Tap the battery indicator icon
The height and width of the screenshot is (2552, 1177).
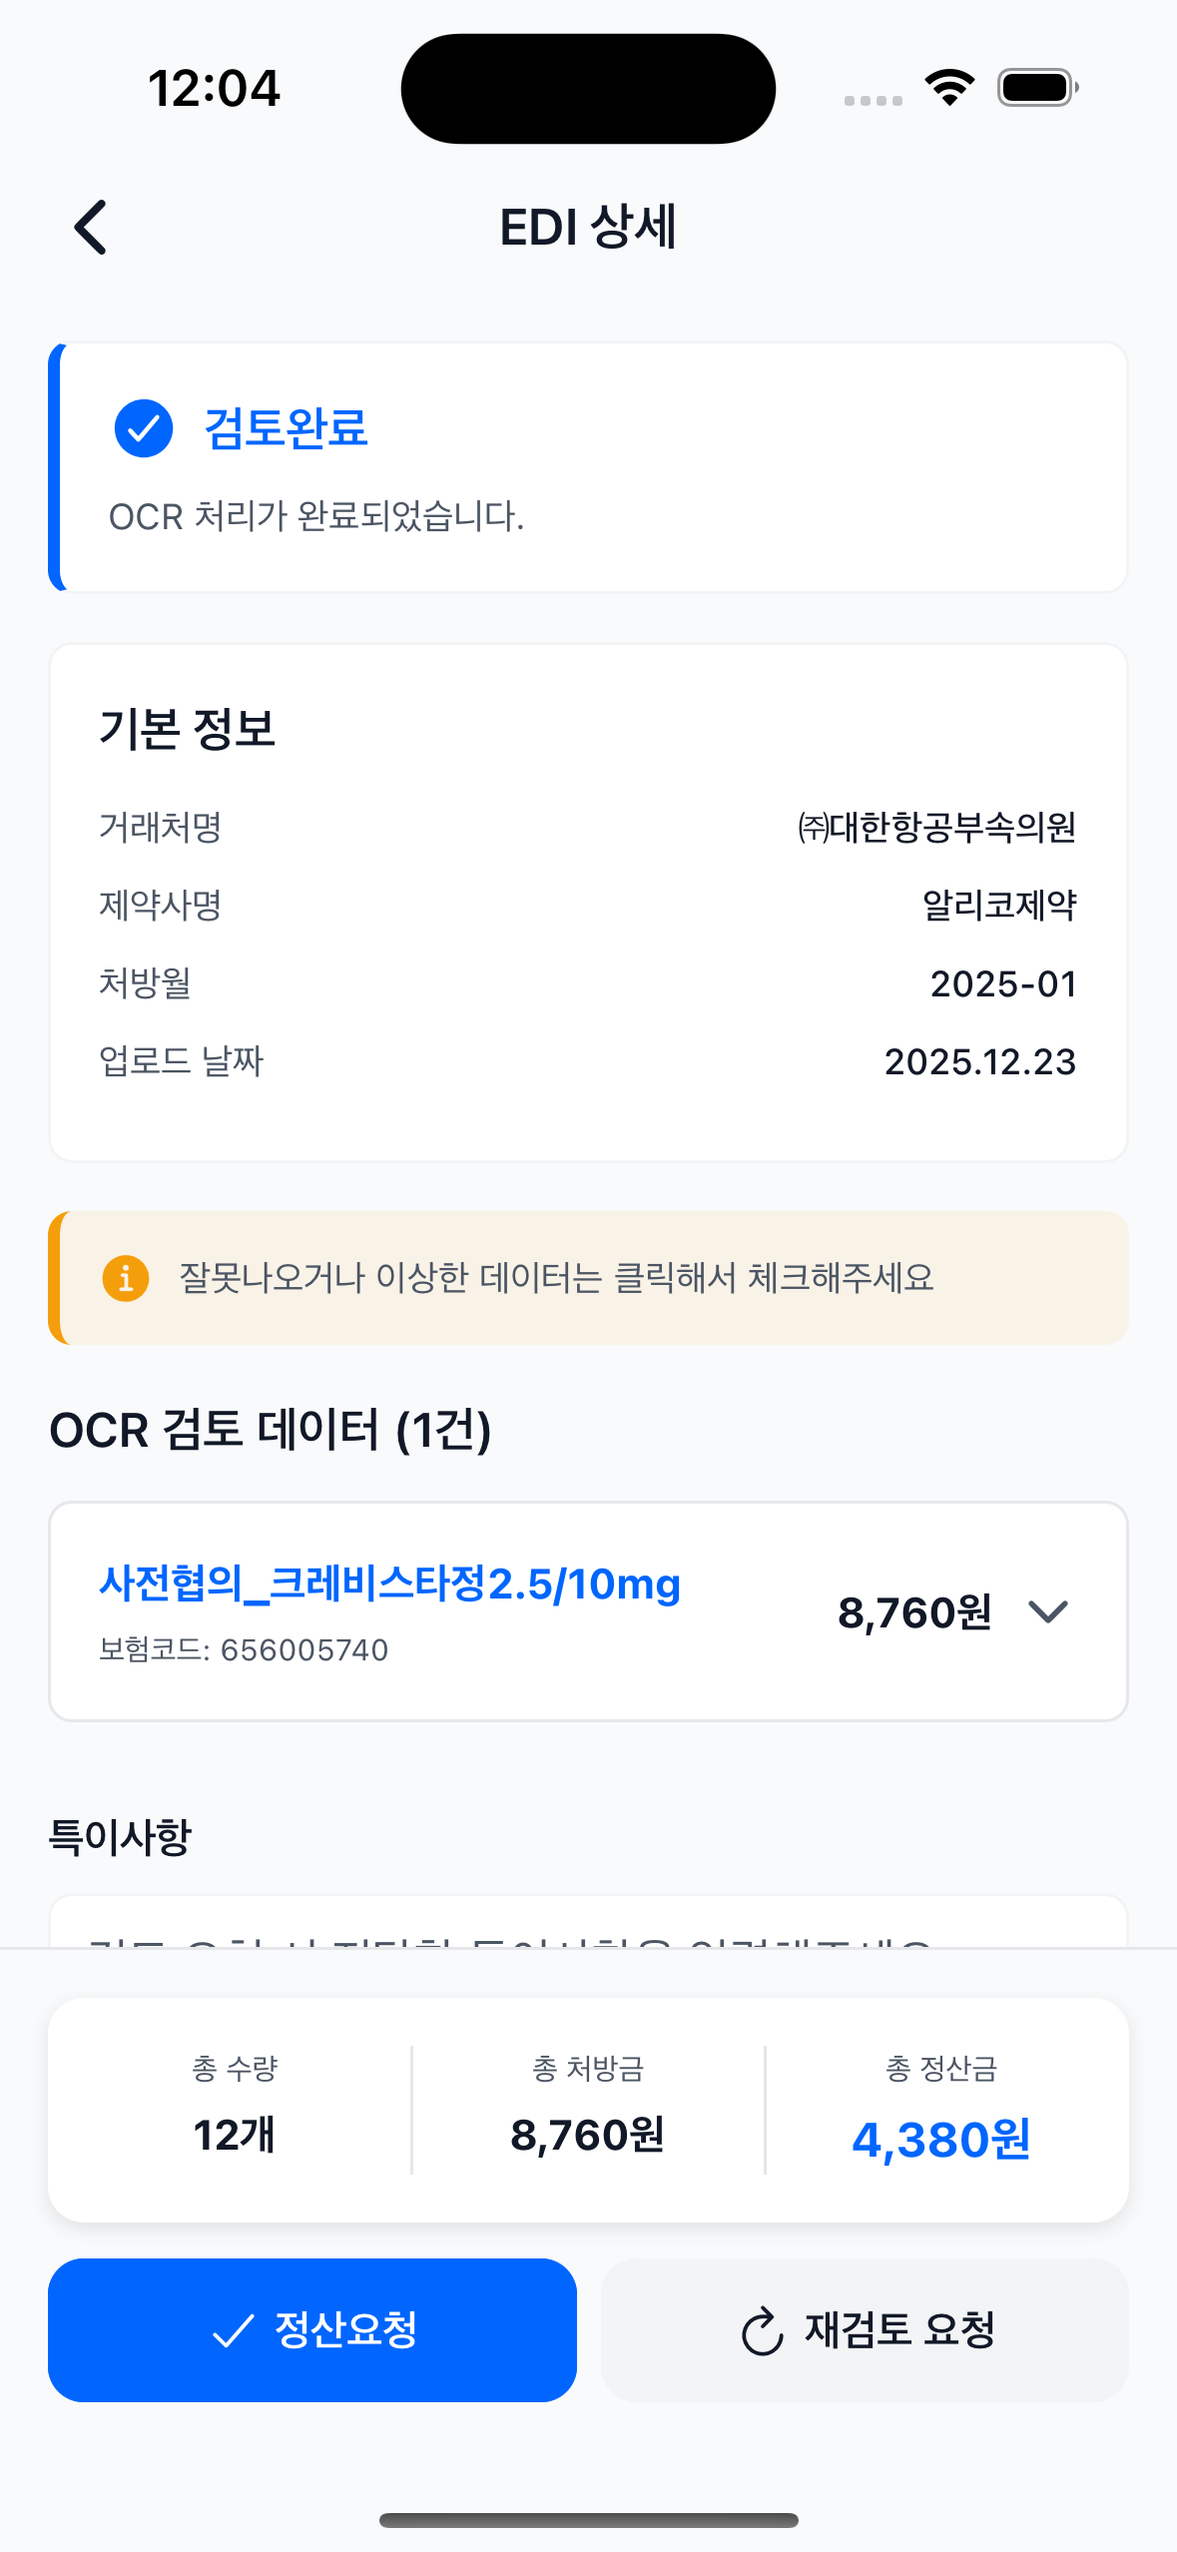[1037, 88]
